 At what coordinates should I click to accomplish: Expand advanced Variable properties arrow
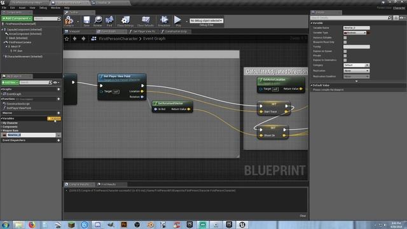coord(356,81)
